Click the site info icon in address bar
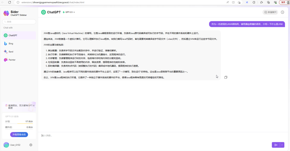290x151 pixels. 18,2
